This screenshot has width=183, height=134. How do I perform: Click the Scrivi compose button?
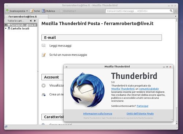coord(35,11)
